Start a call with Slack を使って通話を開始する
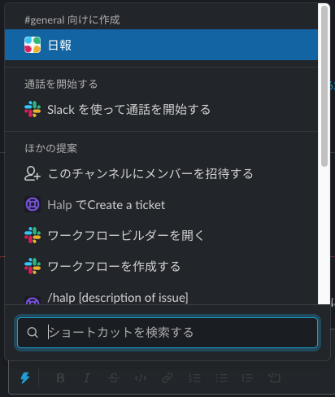Image resolution: width=335 pixels, height=397 pixels. pyautogui.click(x=161, y=109)
